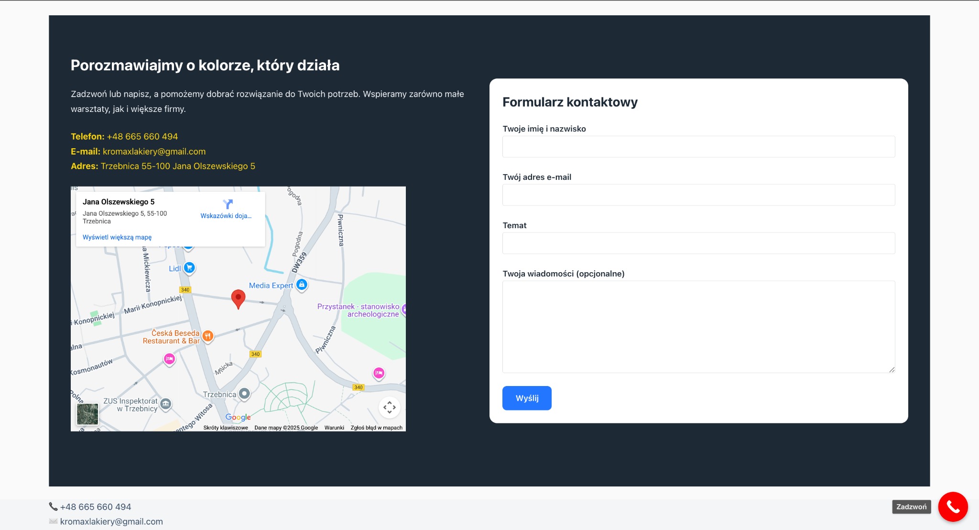Open the 'Wyświetl większą mapę' link
Viewport: 979px width, 530px height.
[x=117, y=237]
